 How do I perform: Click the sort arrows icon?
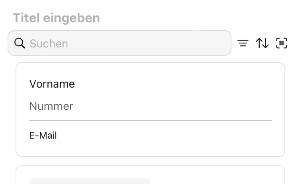tap(262, 43)
